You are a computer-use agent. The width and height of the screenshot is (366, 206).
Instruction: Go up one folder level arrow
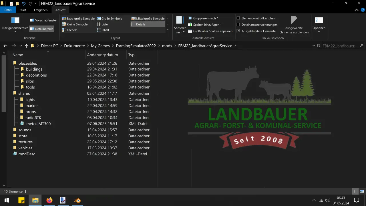[27, 46]
